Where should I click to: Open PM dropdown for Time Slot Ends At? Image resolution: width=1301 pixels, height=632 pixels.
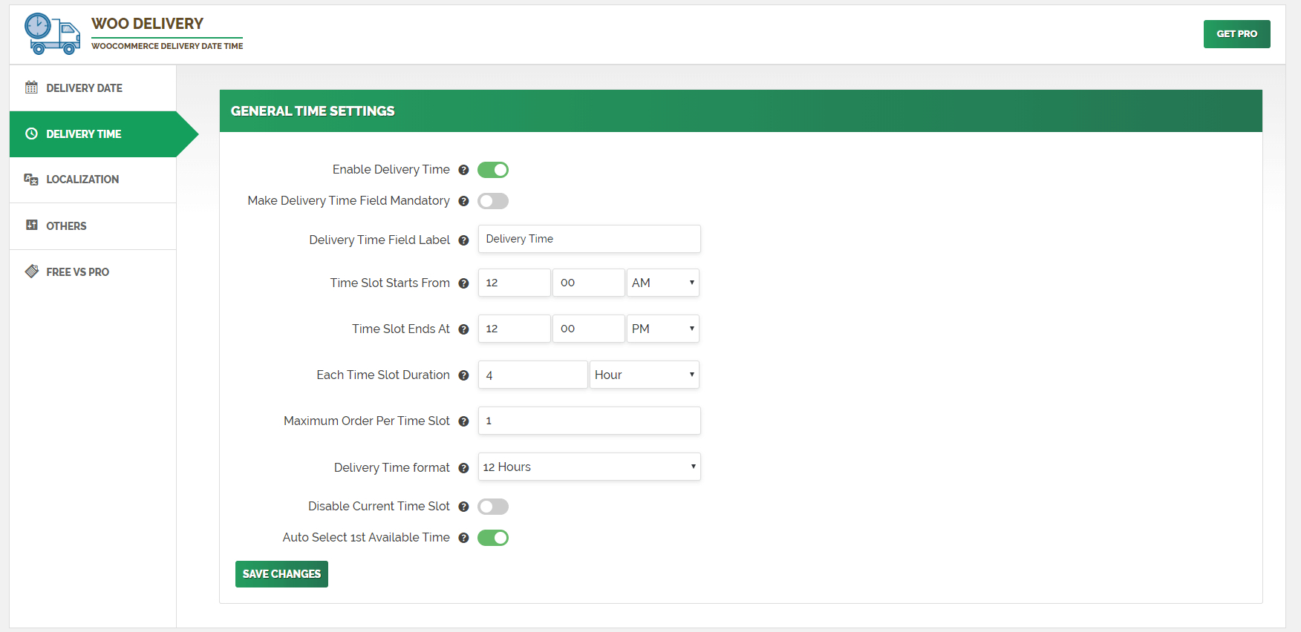(663, 329)
